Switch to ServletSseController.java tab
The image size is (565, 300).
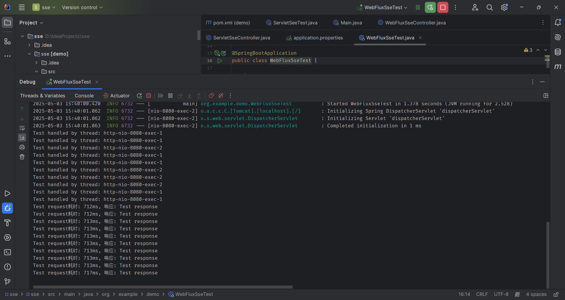pos(238,38)
